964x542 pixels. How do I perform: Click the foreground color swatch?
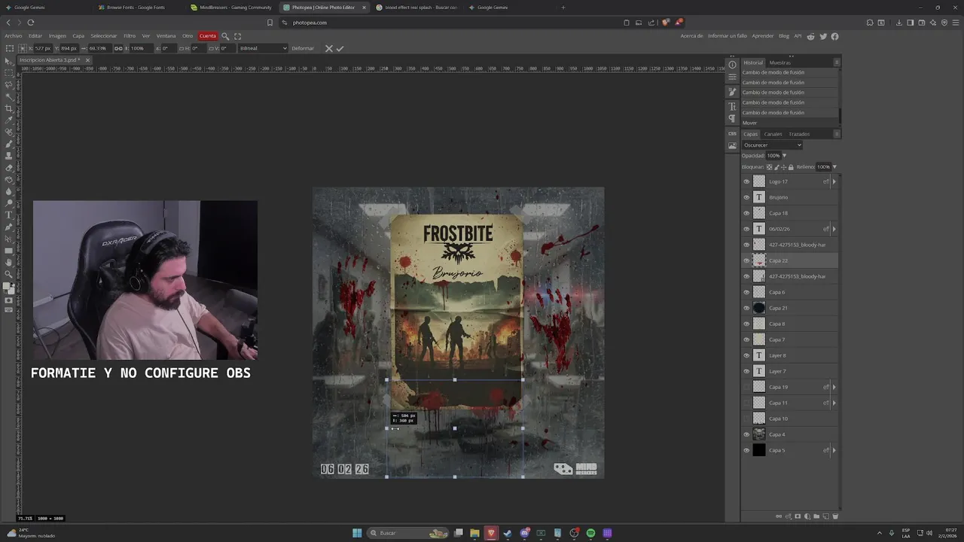pos(8,287)
